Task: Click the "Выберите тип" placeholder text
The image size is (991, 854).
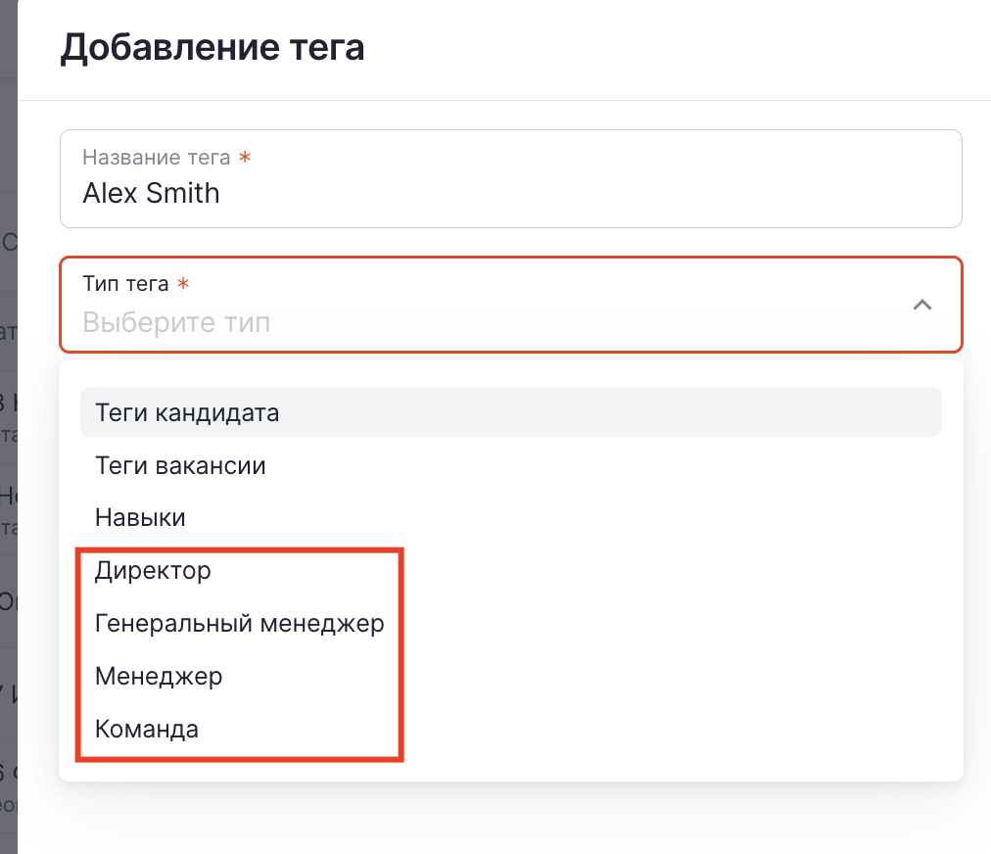Action: click(x=176, y=322)
